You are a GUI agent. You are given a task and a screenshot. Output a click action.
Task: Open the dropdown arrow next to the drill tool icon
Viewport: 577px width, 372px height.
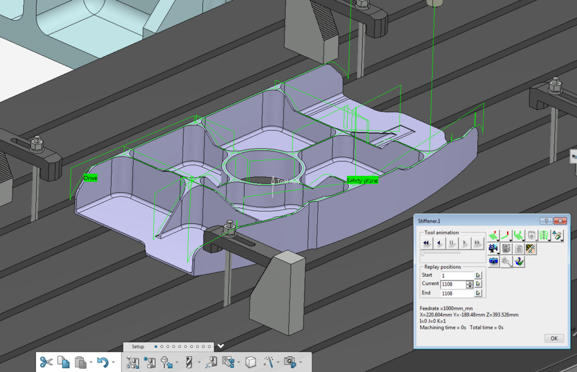(199, 361)
